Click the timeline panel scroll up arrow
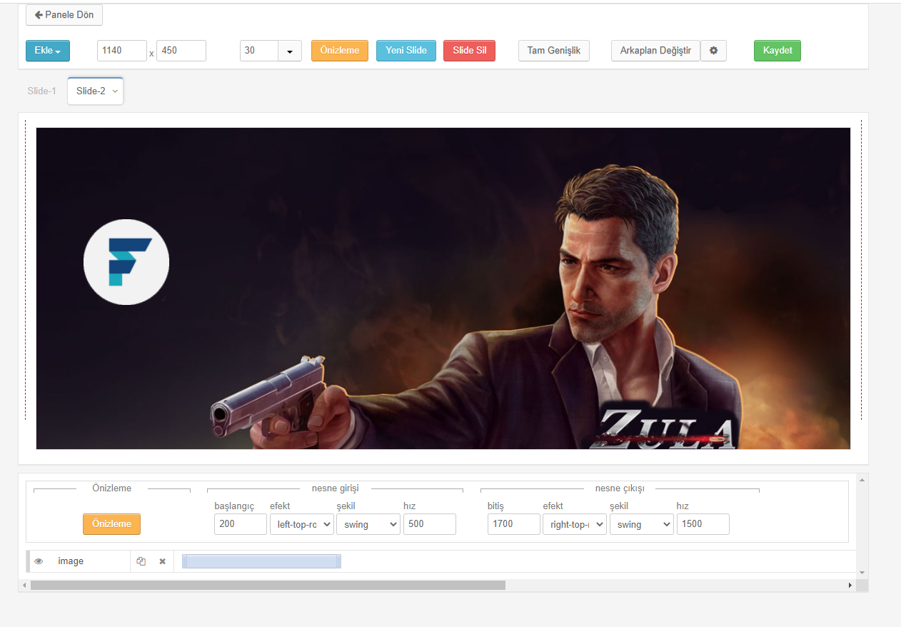Viewport: 901px width, 627px height. pyautogui.click(x=862, y=480)
